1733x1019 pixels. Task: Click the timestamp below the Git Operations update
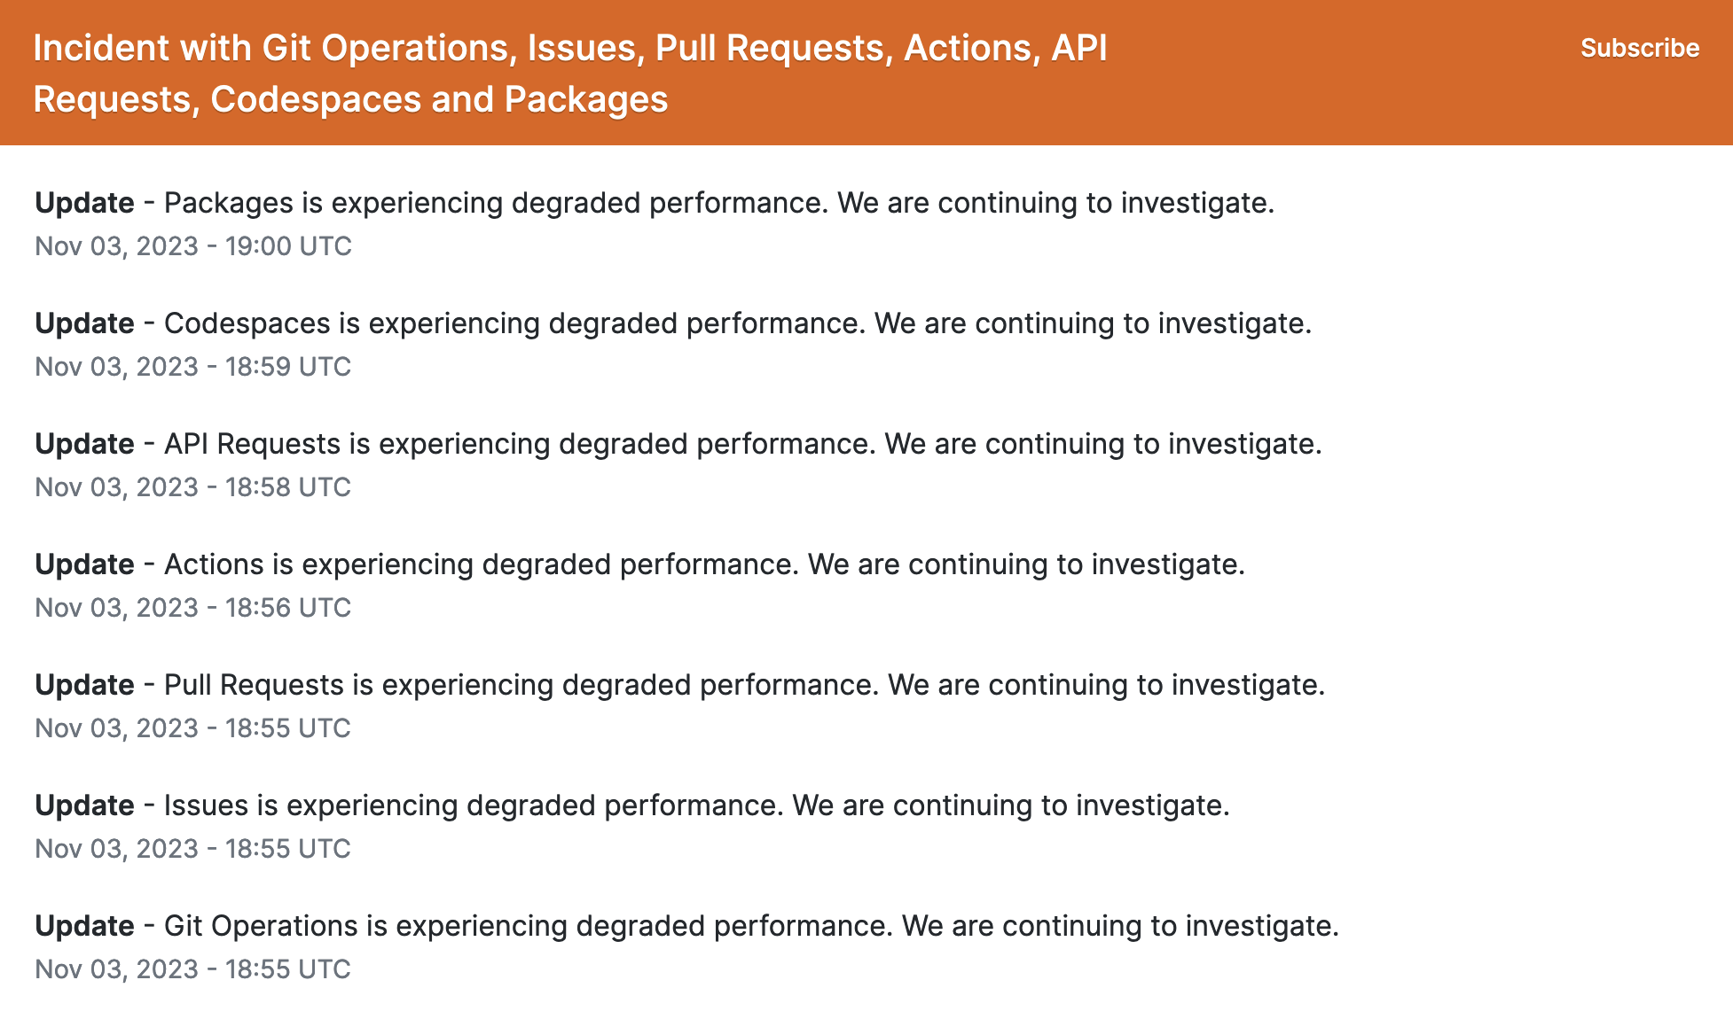(193, 969)
